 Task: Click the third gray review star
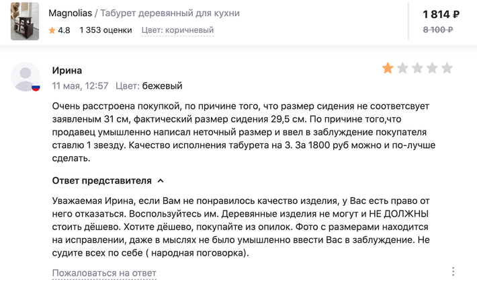417,68
